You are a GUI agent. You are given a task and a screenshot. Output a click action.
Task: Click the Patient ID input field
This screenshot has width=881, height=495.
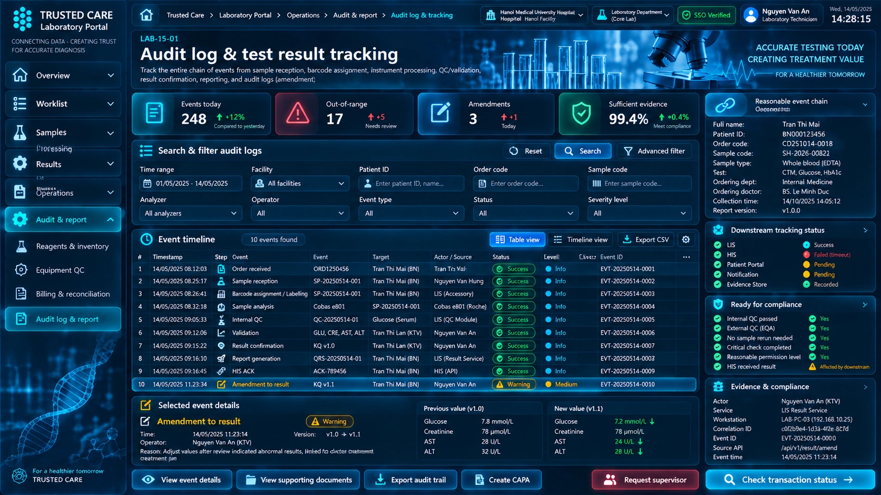pyautogui.click(x=411, y=184)
